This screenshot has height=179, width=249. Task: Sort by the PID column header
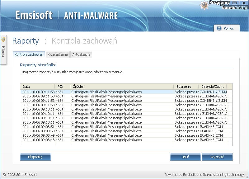pos(63,87)
